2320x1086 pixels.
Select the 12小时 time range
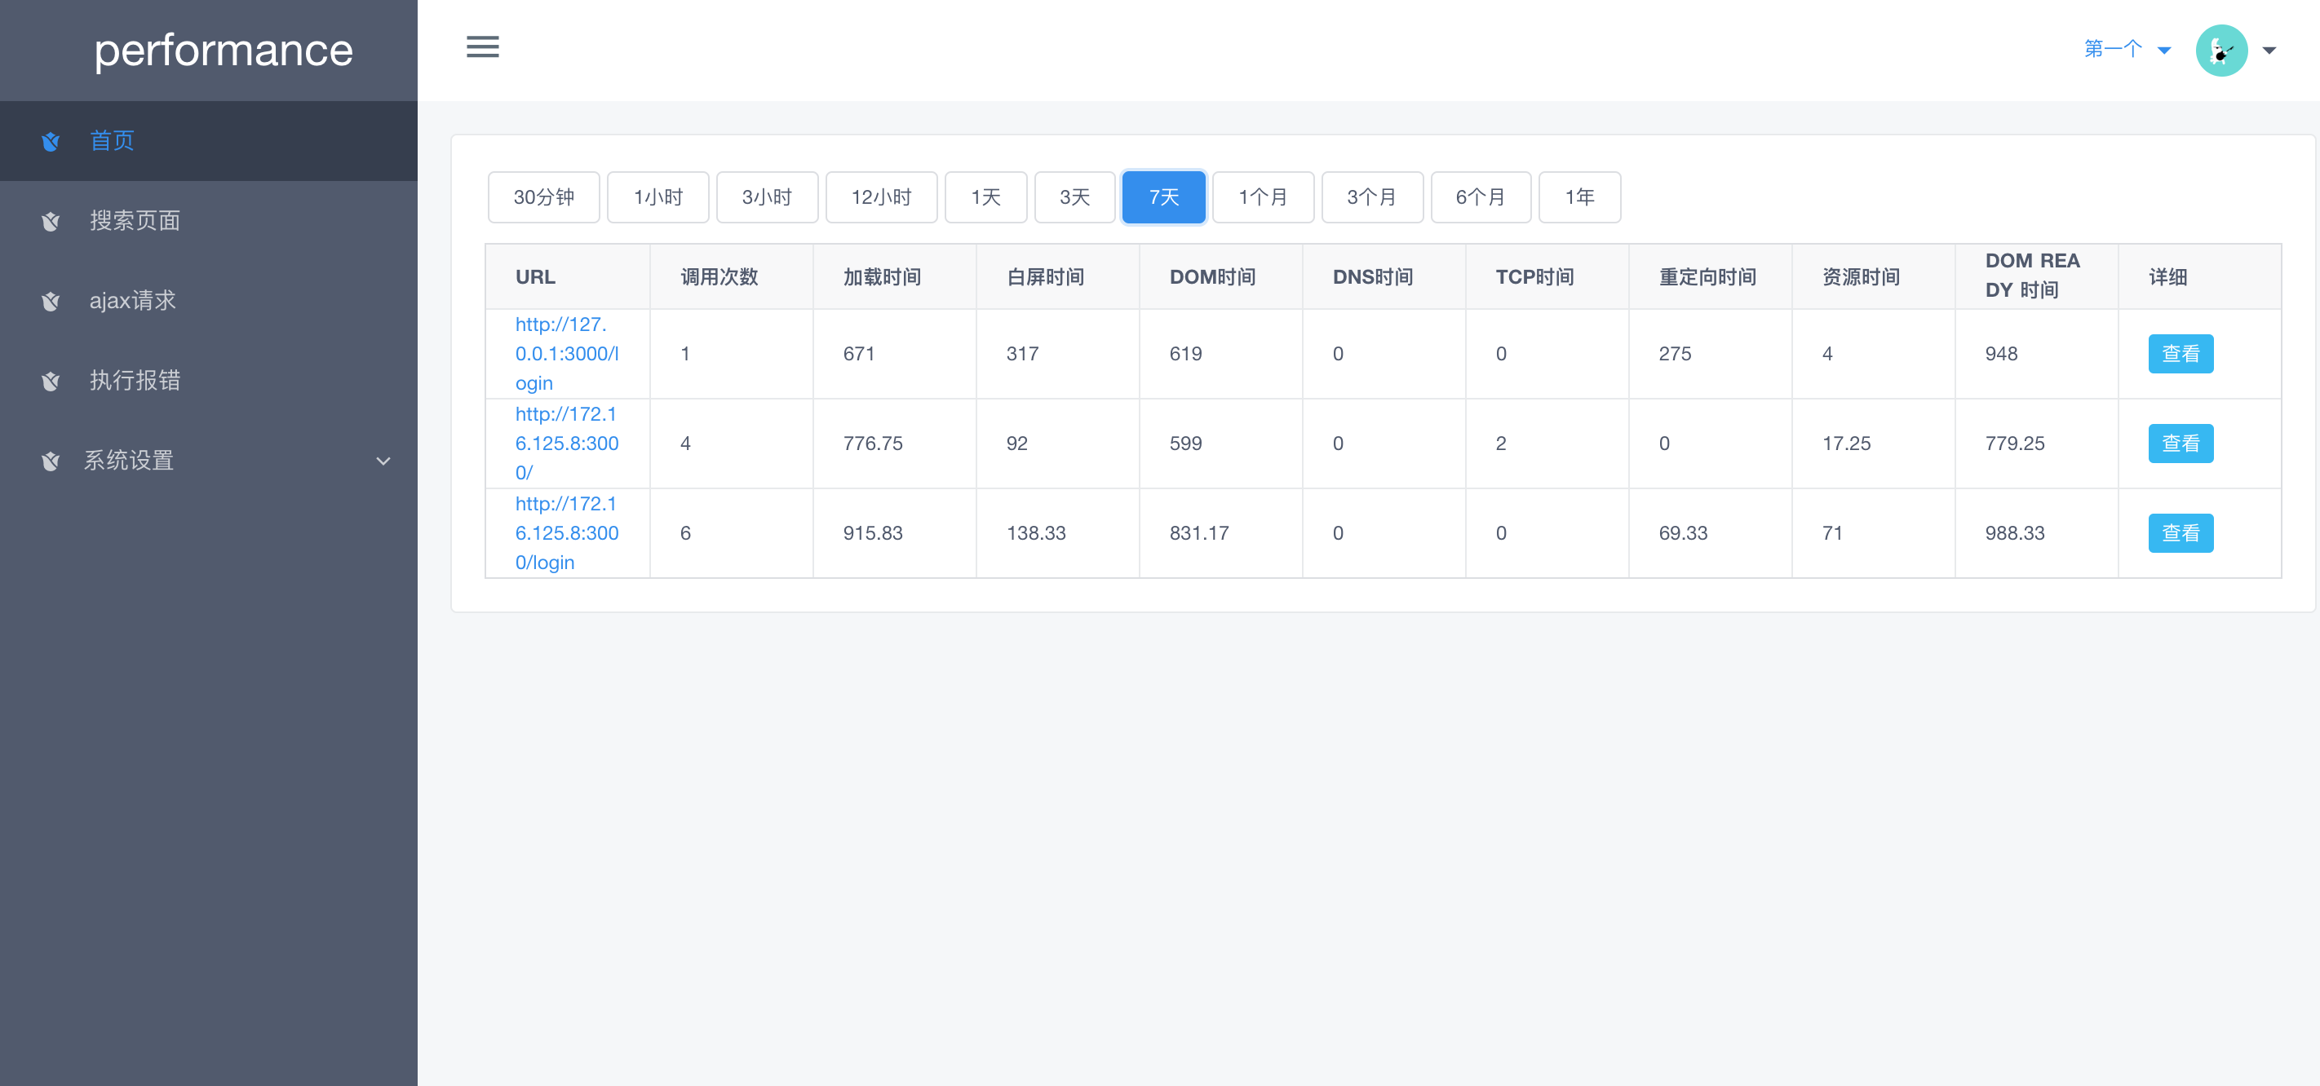tap(882, 197)
